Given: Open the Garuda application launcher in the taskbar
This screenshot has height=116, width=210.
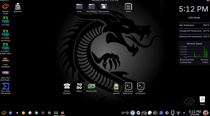Looking at the screenshot, I should [x=4, y=113].
